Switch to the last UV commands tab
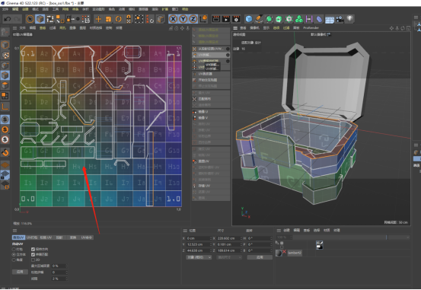Viewport: 421px width, 290px height. coord(87,237)
